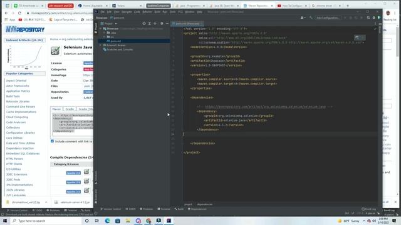The height and width of the screenshot is (225, 401).
Task: Expand External Libraries node
Action: coord(100,45)
